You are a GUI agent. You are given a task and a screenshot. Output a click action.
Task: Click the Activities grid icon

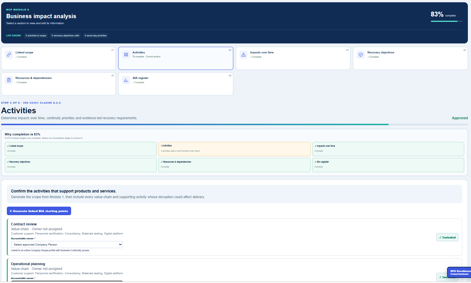pyautogui.click(x=126, y=54)
